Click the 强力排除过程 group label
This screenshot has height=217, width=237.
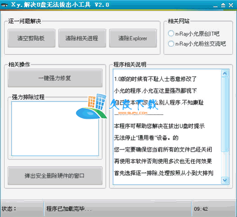[28, 97]
